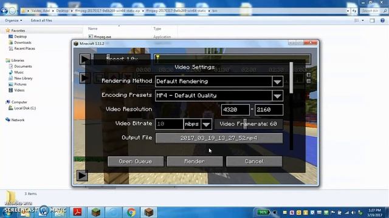This screenshot has height=218, width=389.
Task: Go forward in Explorer window
Action: pyautogui.click(x=12, y=11)
